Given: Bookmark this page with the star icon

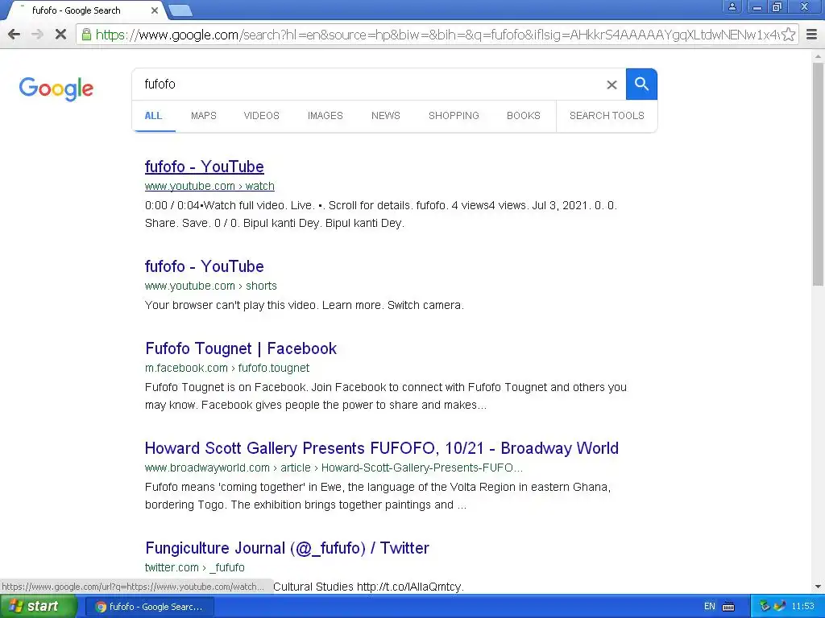Looking at the screenshot, I should [788, 35].
